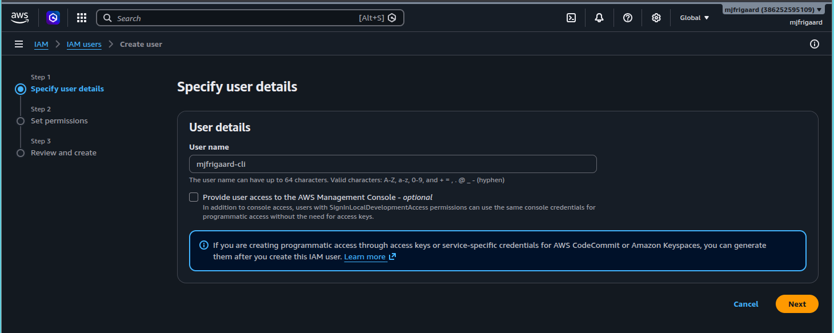The height and width of the screenshot is (333, 834).
Task: Open the Global region dropdown
Action: [x=695, y=18]
